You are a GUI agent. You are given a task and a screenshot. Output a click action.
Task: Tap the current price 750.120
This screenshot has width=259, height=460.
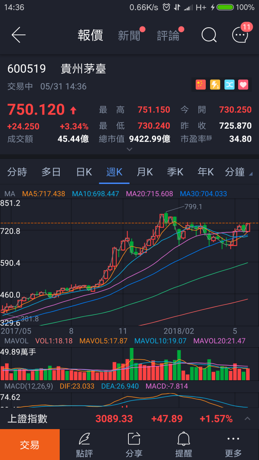click(36, 110)
